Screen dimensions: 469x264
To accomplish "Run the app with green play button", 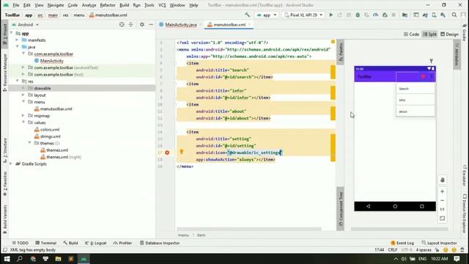I will tap(330, 15).
